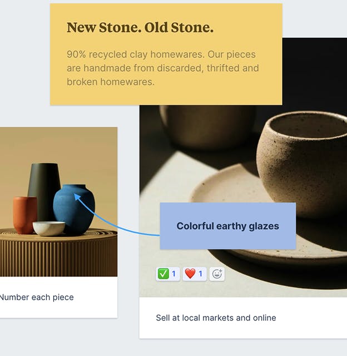The image size is (347, 356).
Task: Click the small white bowl in the photo
Action: click(x=48, y=228)
